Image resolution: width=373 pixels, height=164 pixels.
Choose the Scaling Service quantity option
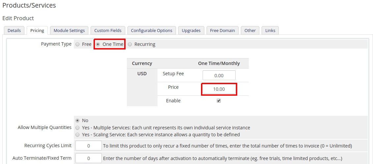(x=77, y=135)
